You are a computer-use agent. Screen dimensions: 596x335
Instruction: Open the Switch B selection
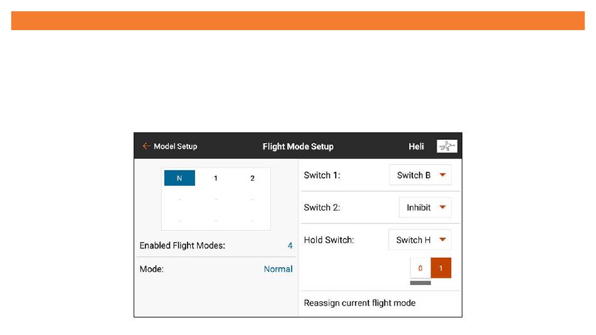pyautogui.click(x=420, y=175)
